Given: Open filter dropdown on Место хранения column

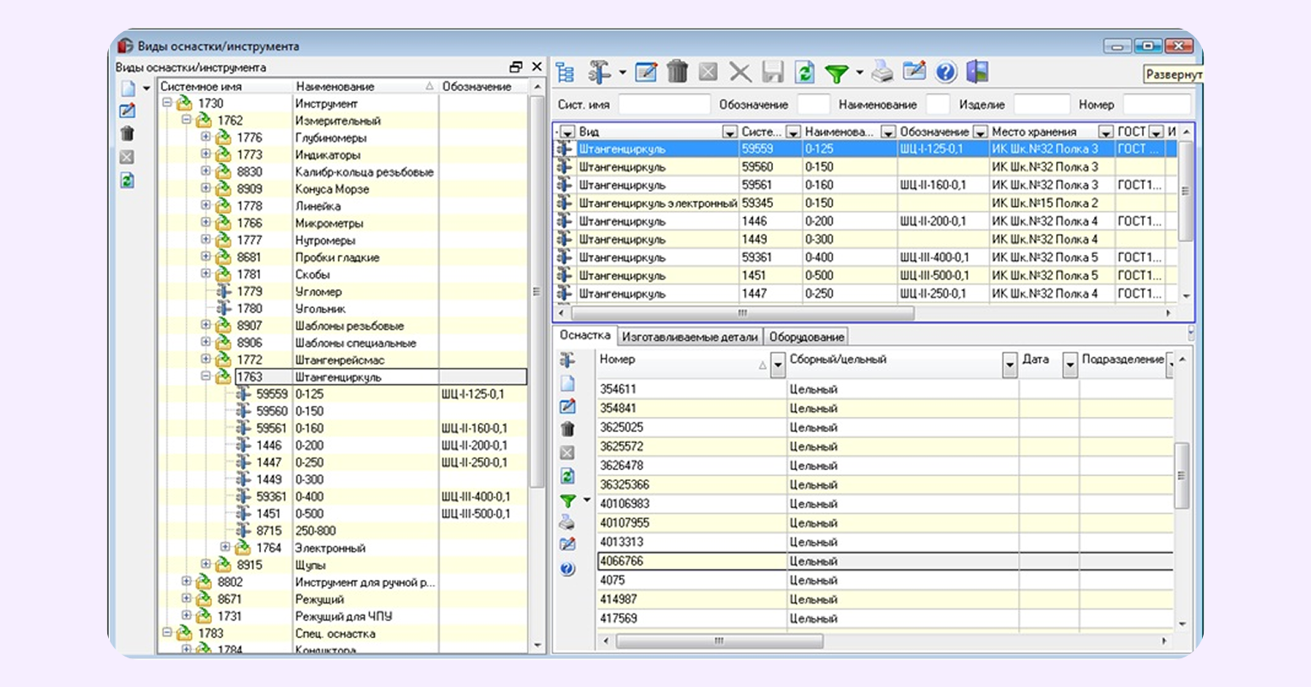Looking at the screenshot, I should (1106, 132).
